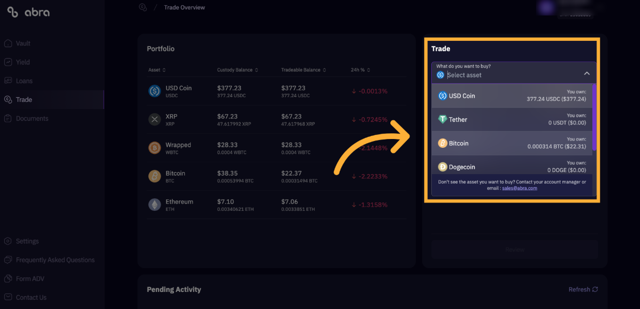This screenshot has width=640, height=309.
Task: Open the Loans section icon
Action: [8, 81]
